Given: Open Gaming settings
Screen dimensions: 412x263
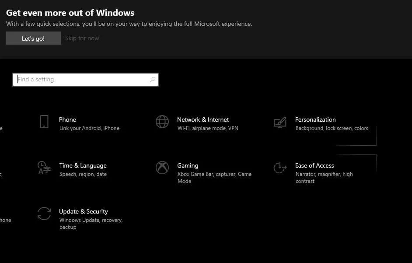Looking at the screenshot, I should (x=188, y=165).
